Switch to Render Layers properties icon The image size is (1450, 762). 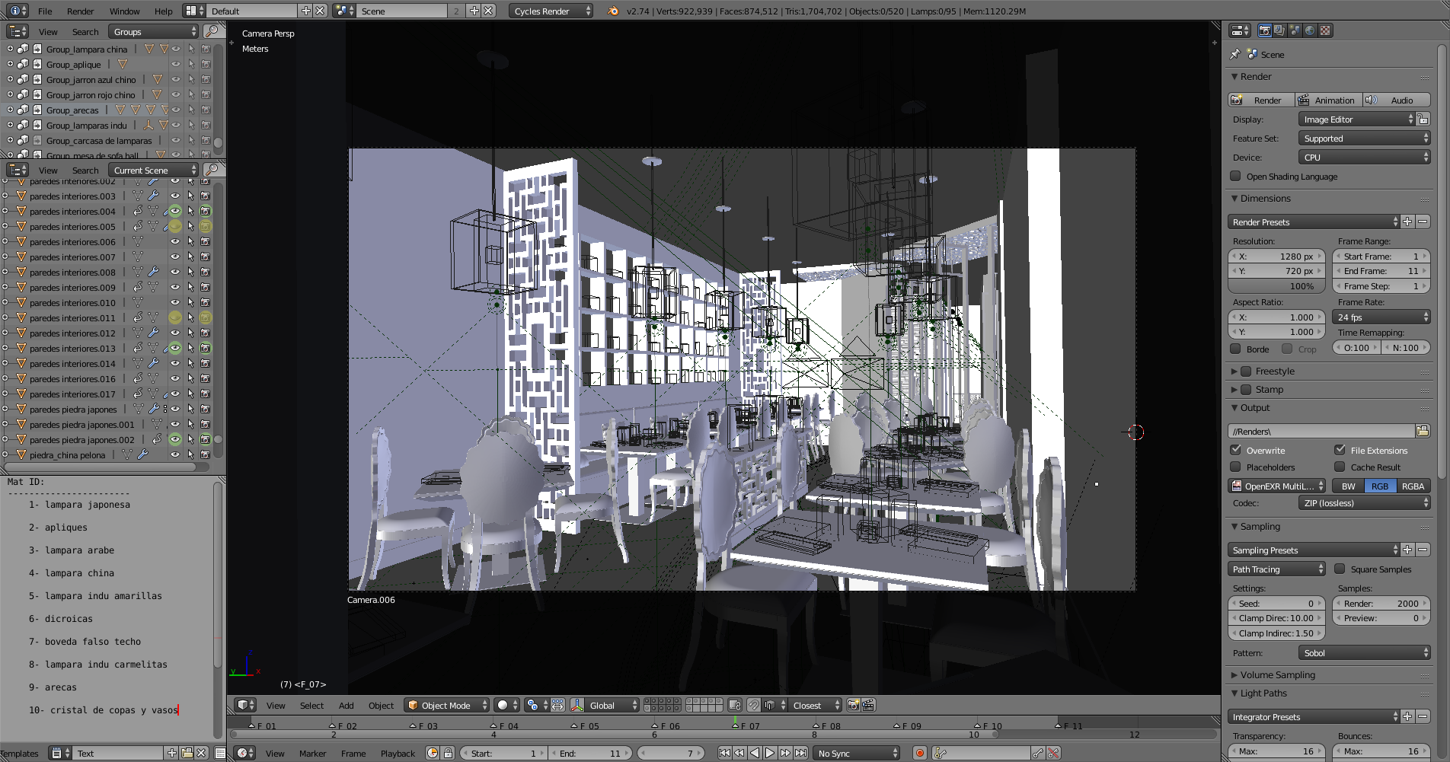pyautogui.click(x=1279, y=30)
